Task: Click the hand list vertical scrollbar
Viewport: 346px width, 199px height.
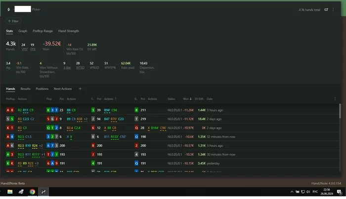Action: [x=340, y=111]
